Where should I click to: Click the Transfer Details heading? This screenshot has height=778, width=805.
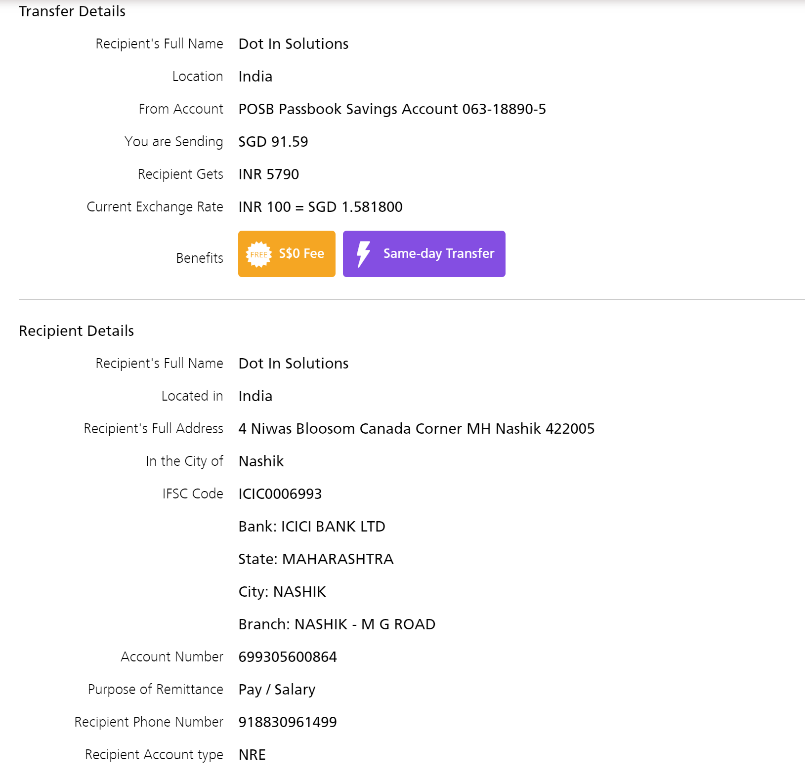coord(72,11)
